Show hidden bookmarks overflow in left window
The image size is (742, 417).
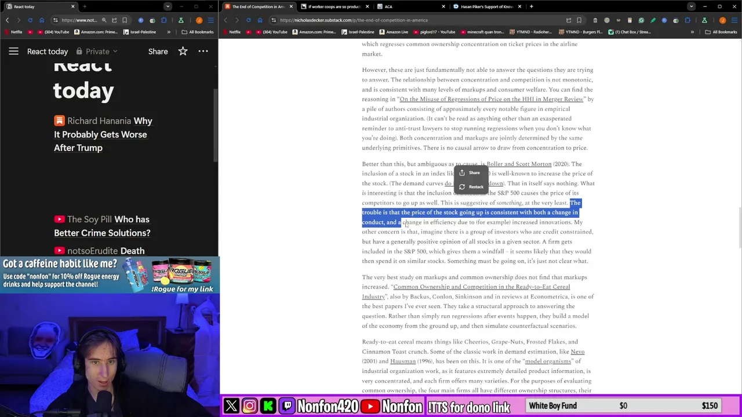169,32
